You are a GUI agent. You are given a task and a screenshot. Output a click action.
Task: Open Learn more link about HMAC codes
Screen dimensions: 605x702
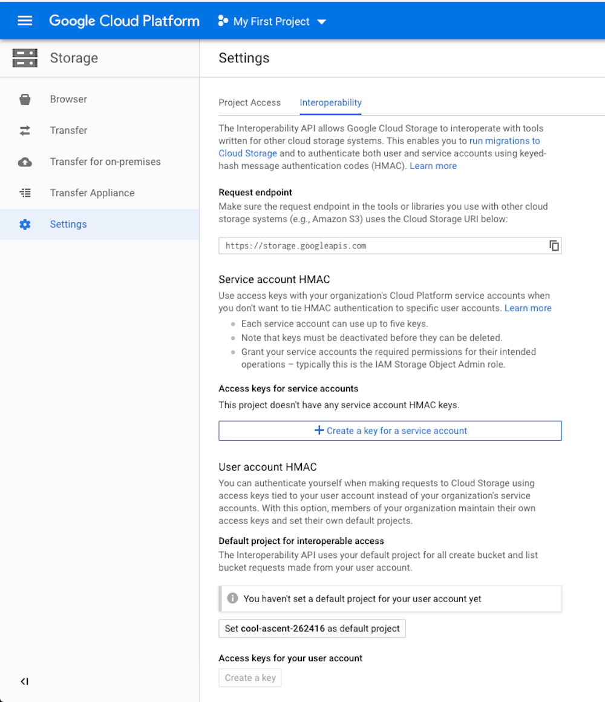tap(433, 166)
